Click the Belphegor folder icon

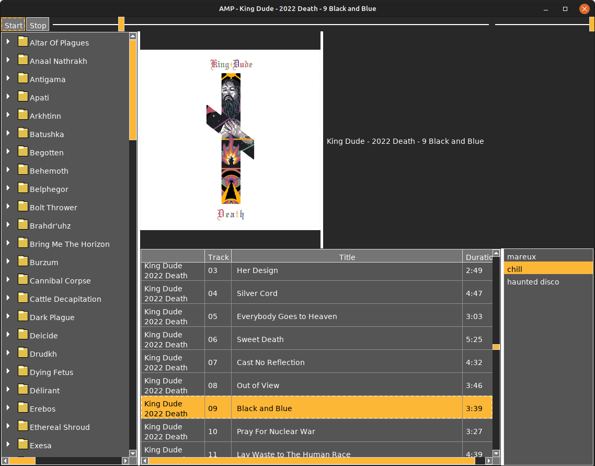[x=23, y=187]
